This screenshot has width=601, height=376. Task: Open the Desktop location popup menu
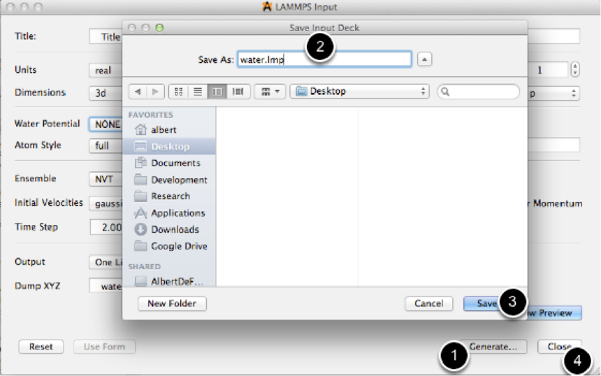[359, 92]
